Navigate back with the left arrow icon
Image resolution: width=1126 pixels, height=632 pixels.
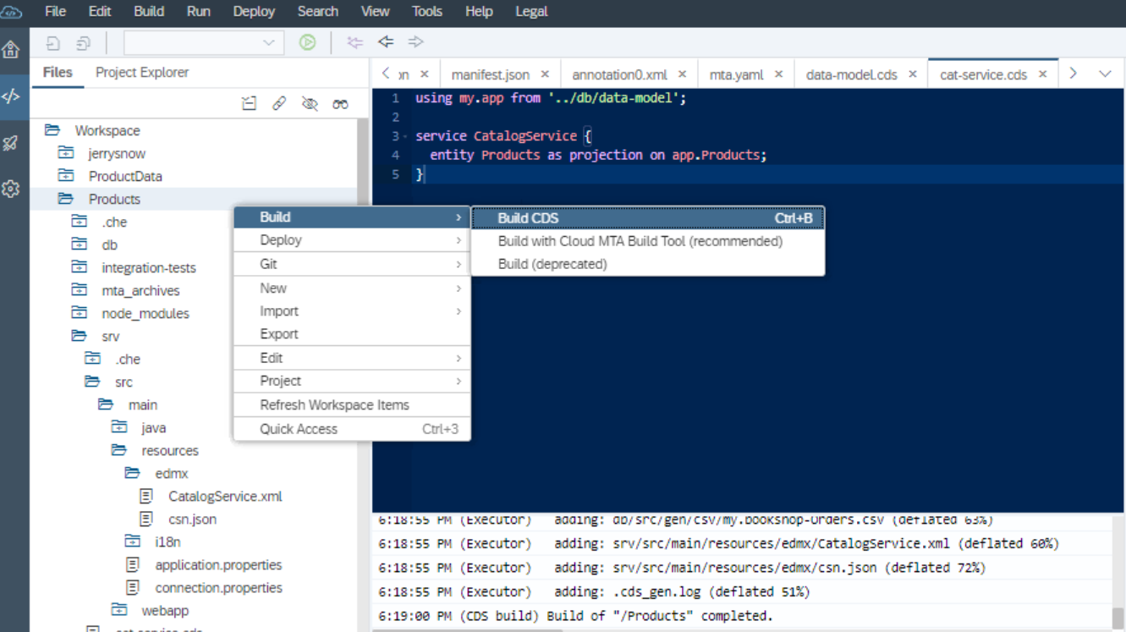[x=386, y=42]
